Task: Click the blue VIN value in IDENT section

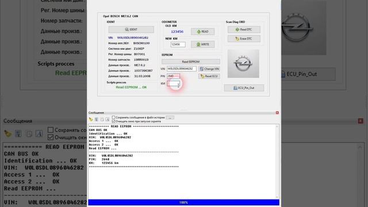Action: tap(133, 37)
